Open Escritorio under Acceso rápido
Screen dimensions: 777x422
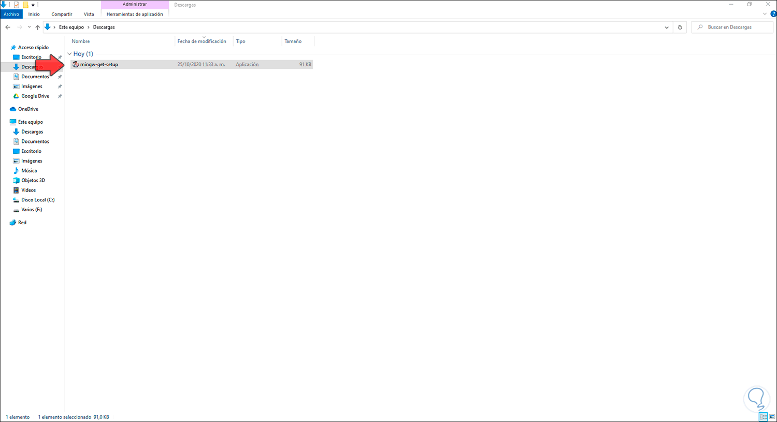point(32,57)
